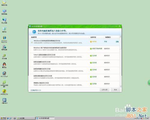Click green 已关闭 icon in Telnet row

(x=91, y=56)
